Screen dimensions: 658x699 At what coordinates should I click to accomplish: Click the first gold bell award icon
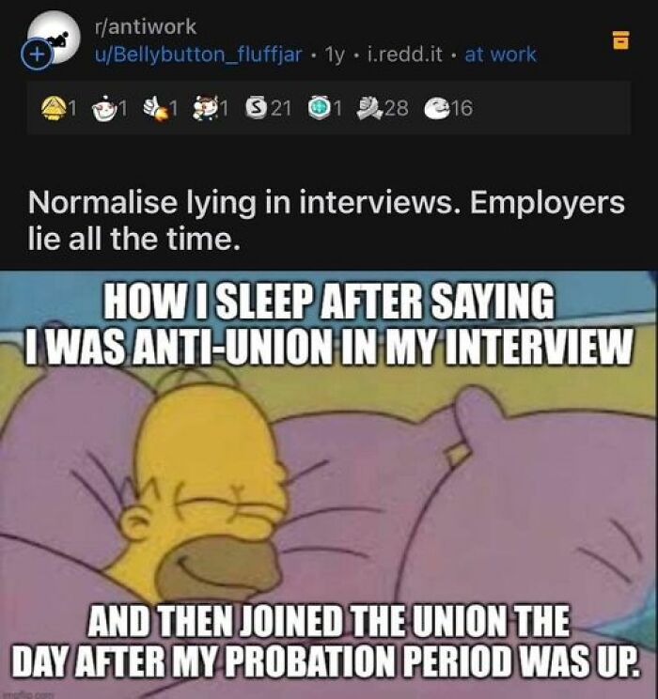[x=53, y=108]
